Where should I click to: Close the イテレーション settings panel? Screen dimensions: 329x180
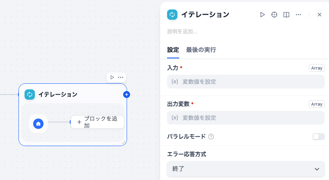click(x=320, y=15)
